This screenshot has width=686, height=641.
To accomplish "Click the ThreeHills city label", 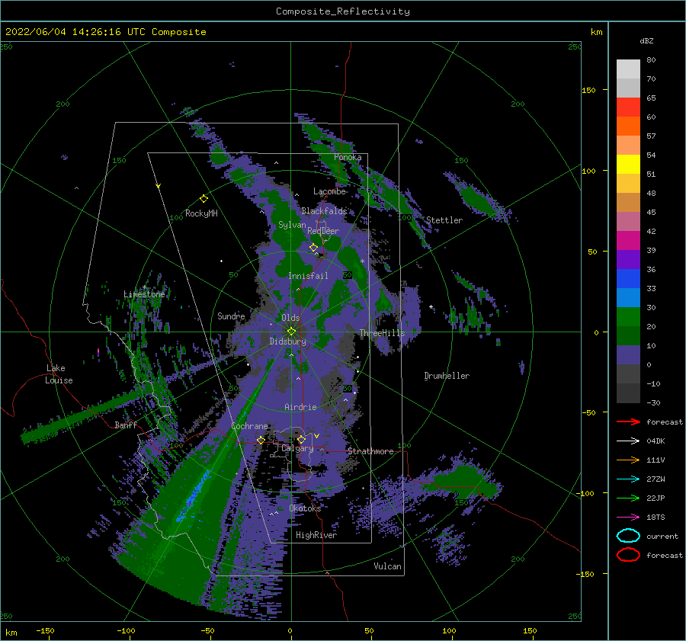I will coord(383,333).
